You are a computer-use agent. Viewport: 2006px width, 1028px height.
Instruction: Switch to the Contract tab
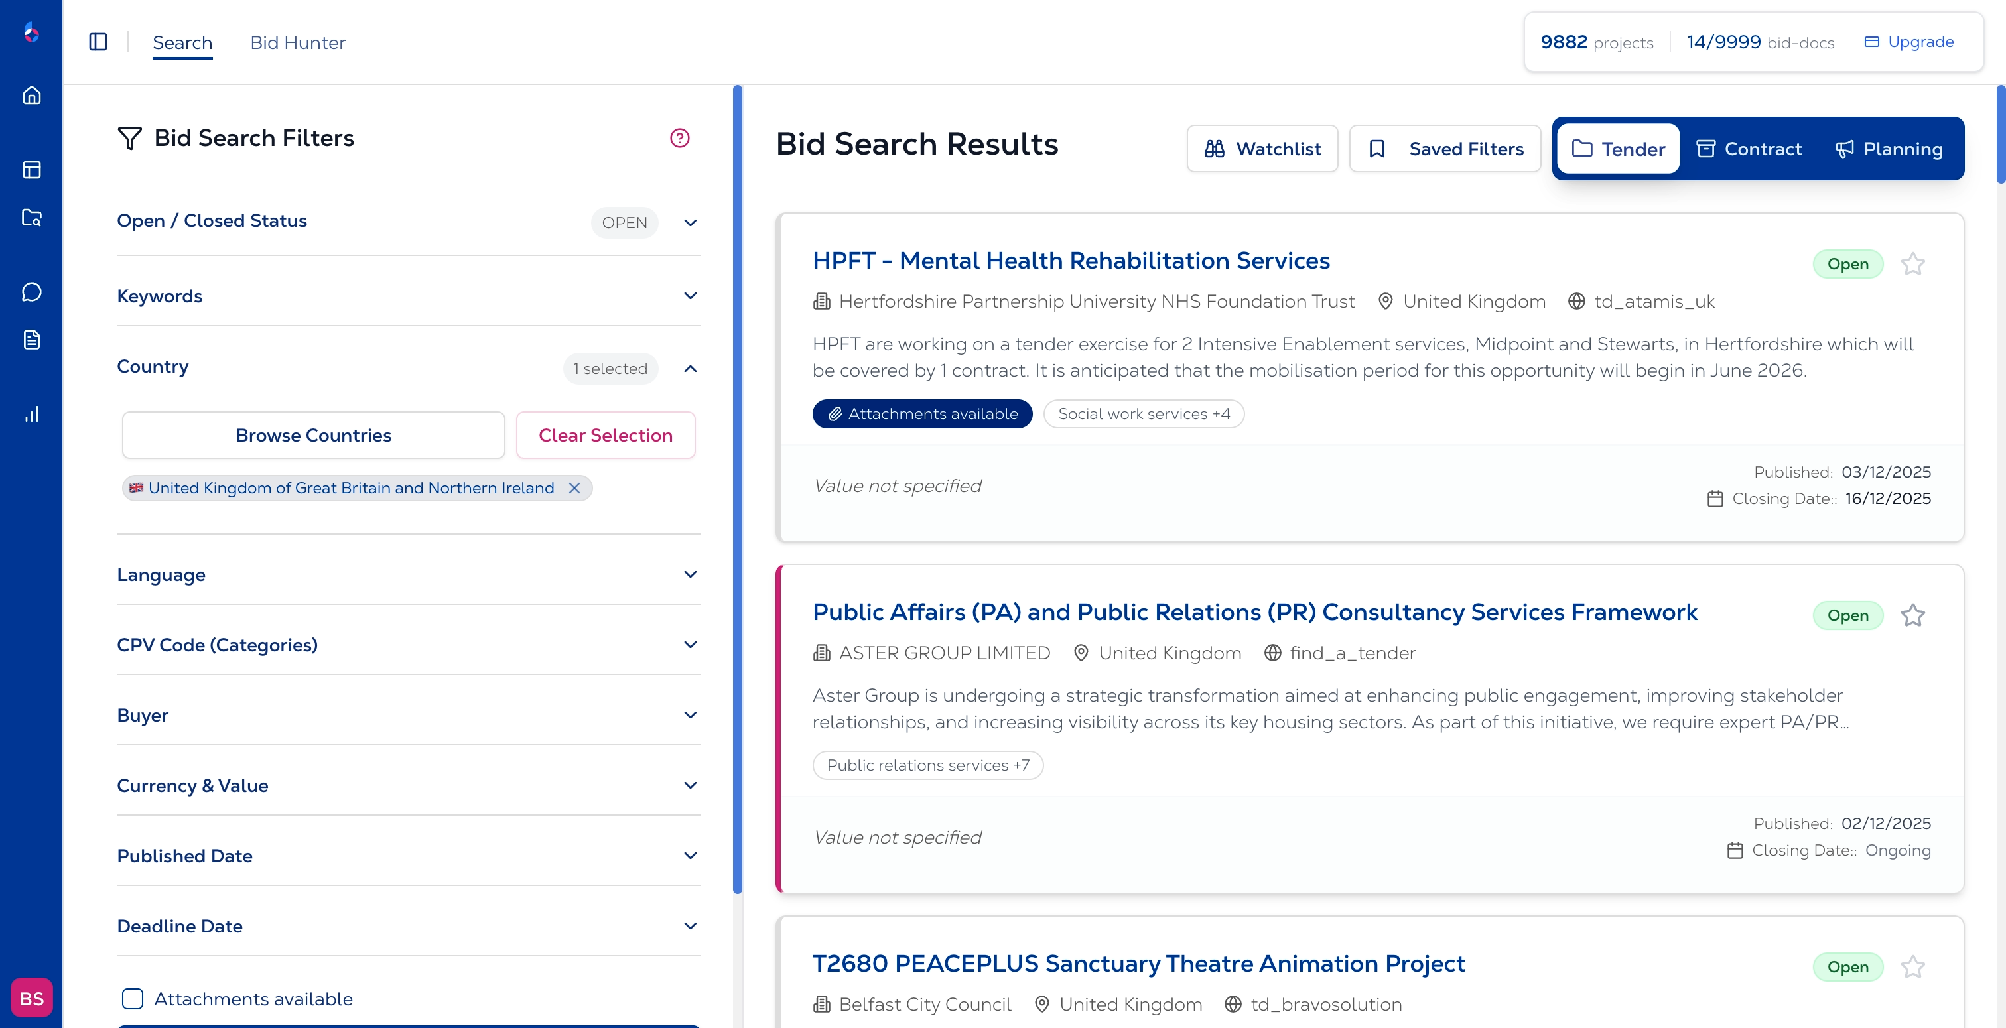1749,148
